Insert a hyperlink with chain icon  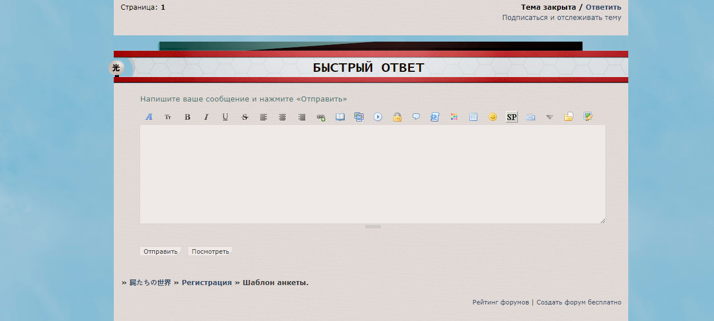(321, 117)
